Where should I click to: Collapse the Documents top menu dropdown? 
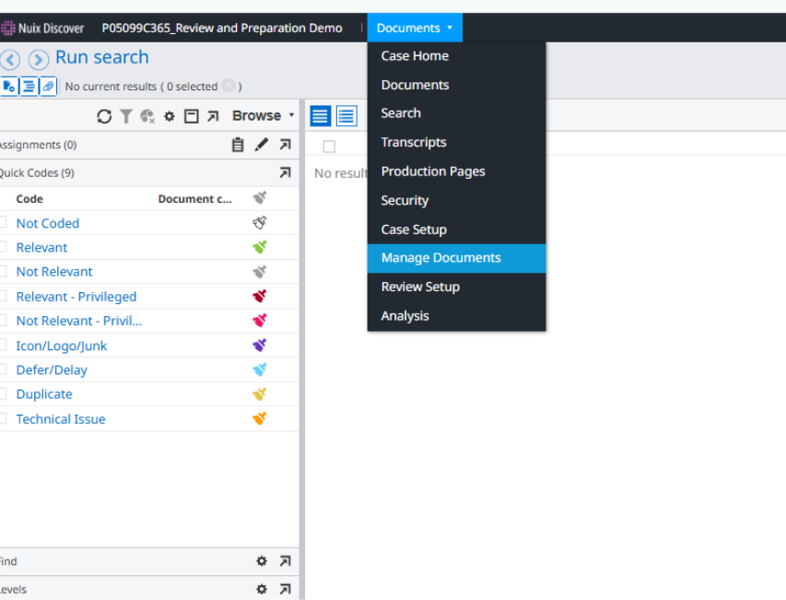coord(415,28)
